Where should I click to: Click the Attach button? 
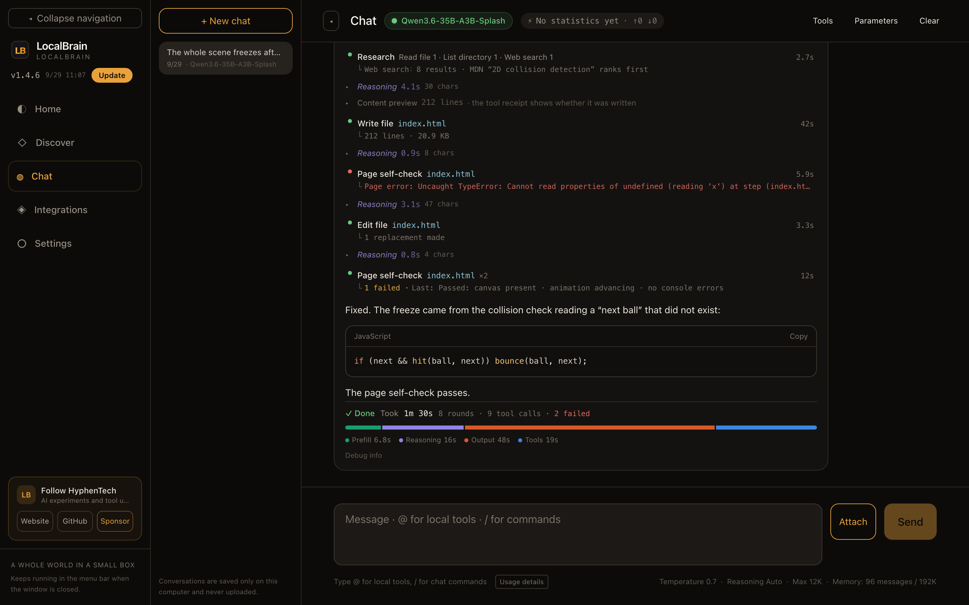pos(853,521)
